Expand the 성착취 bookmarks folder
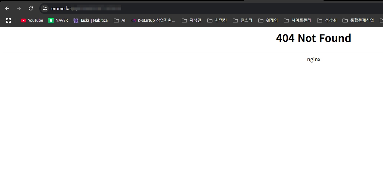Screen dimensions: 383x175 coord(327,20)
